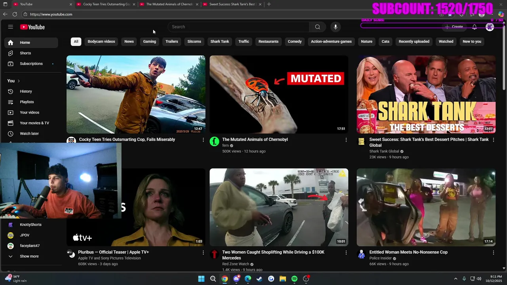Select the Gaming chip
The height and width of the screenshot is (285, 507).
pos(150,42)
